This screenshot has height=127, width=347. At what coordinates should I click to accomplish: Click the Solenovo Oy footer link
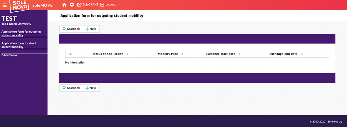[x=335, y=122]
